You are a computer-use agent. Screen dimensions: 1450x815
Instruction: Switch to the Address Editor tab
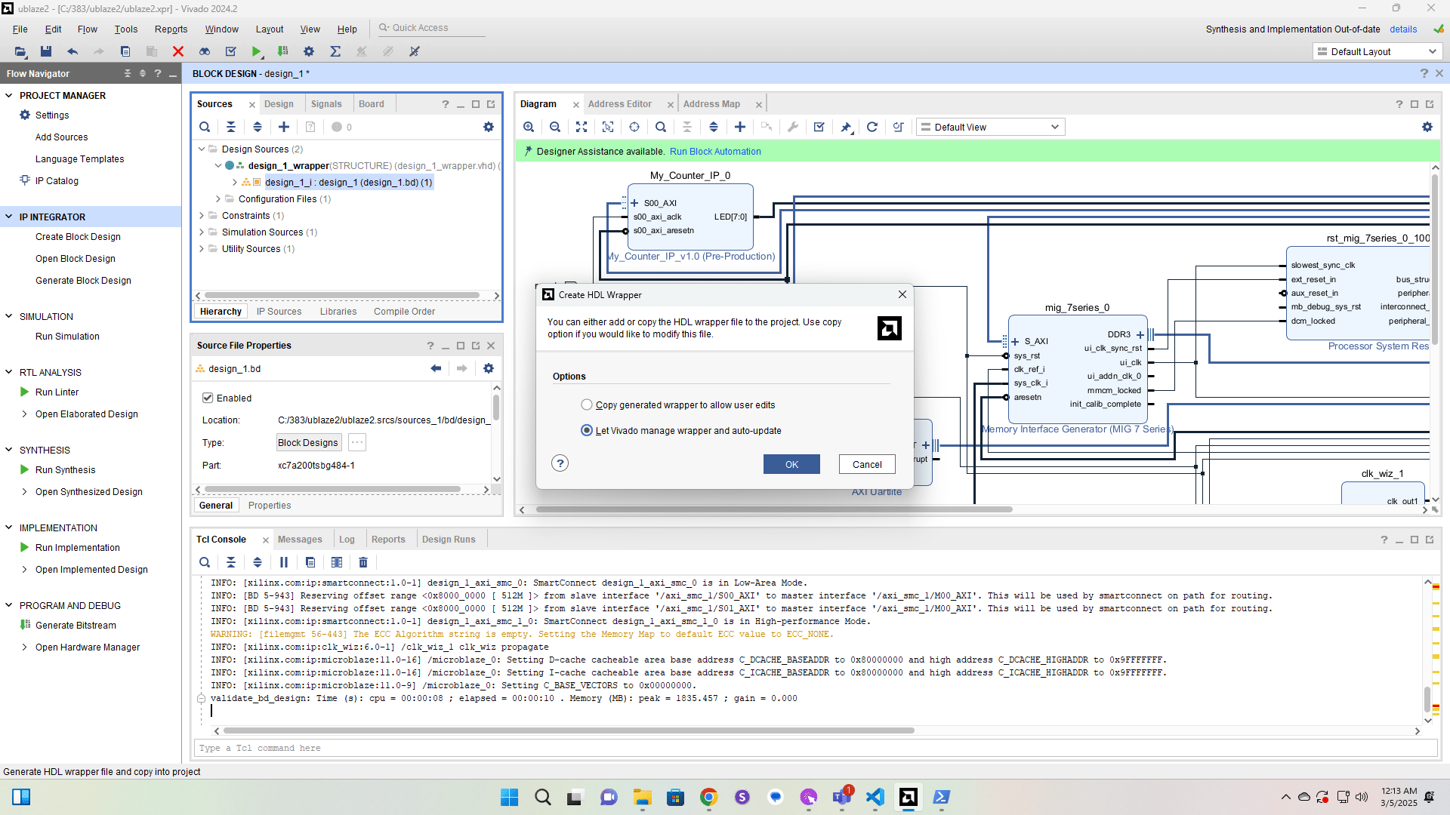tap(619, 104)
